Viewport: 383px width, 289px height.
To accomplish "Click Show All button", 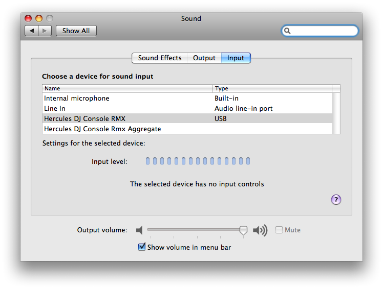I will coord(76,31).
